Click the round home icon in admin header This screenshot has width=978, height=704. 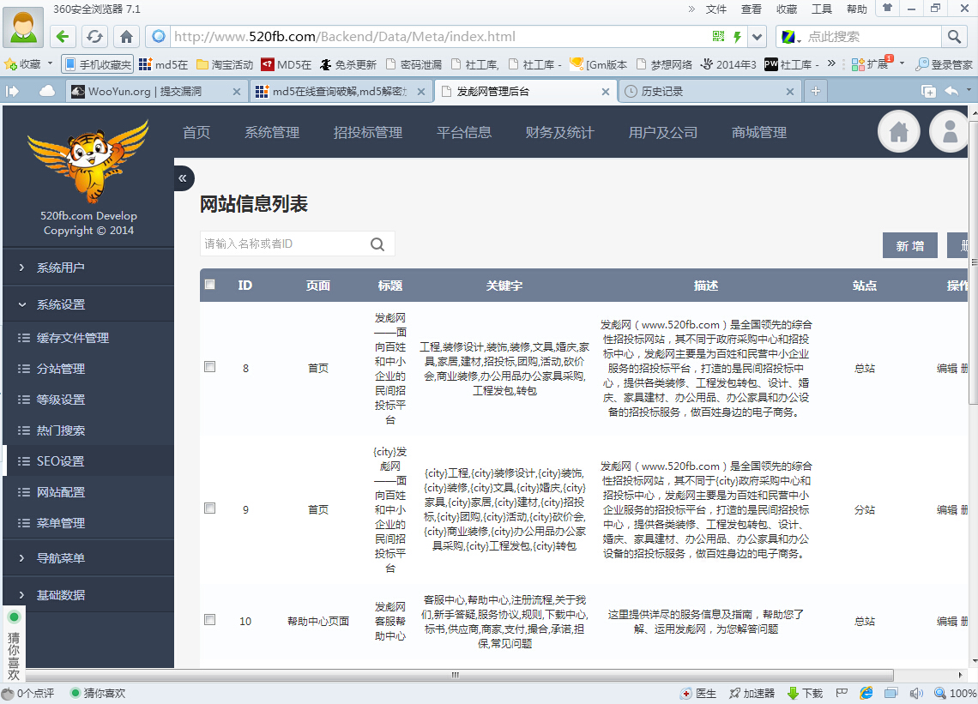[899, 131]
